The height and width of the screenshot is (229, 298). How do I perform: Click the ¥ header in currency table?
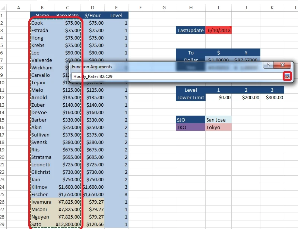click(246, 53)
